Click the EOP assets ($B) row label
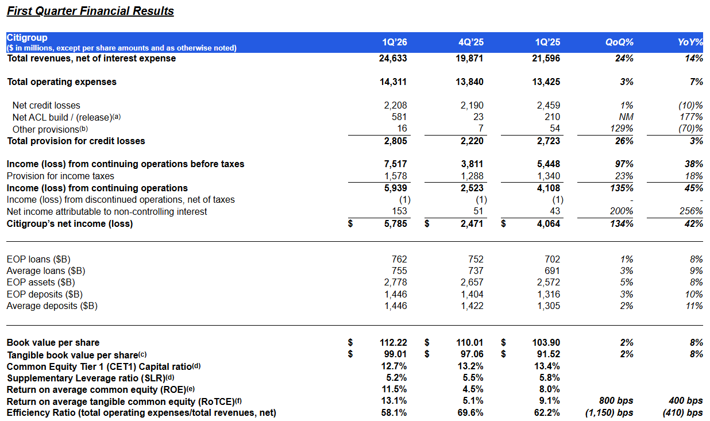Image resolution: width=710 pixels, height=421 pixels. [x=41, y=283]
